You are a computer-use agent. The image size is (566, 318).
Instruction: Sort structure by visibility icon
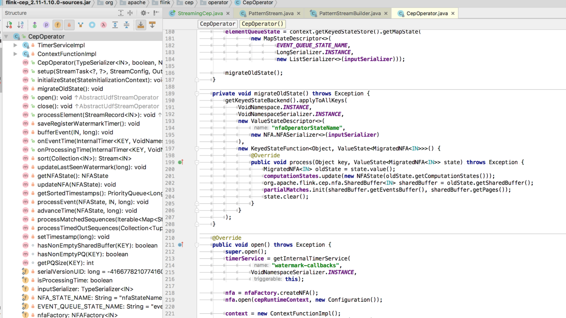pyautogui.click(x=9, y=25)
